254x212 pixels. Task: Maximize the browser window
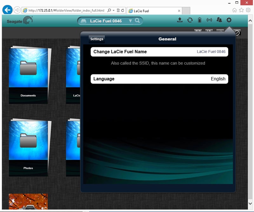pyautogui.click(x=237, y=3)
